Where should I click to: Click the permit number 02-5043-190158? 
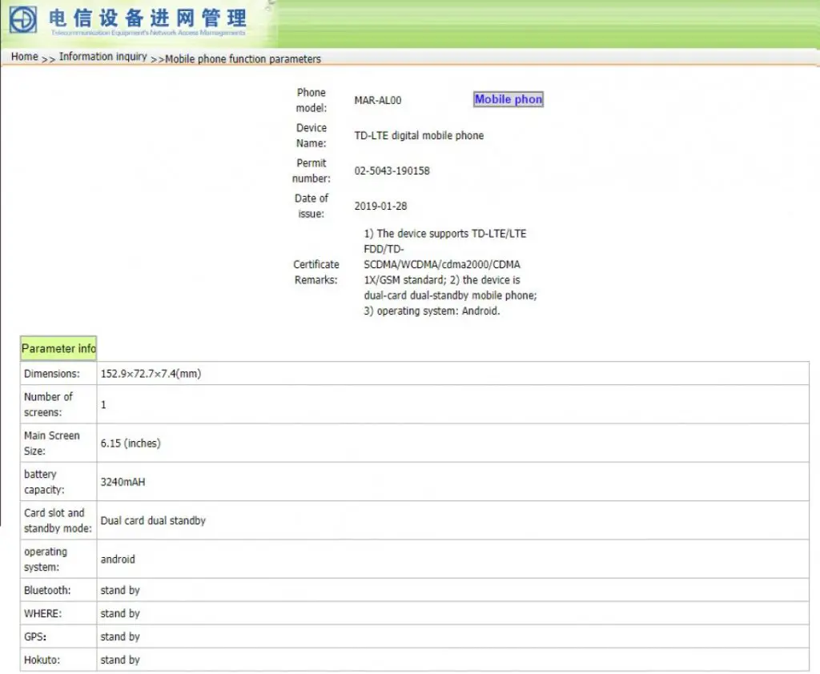click(x=392, y=171)
